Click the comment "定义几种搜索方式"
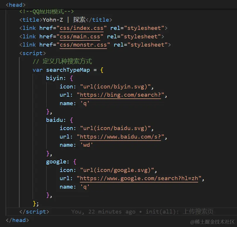This screenshot has height=227, width=237. [67, 61]
